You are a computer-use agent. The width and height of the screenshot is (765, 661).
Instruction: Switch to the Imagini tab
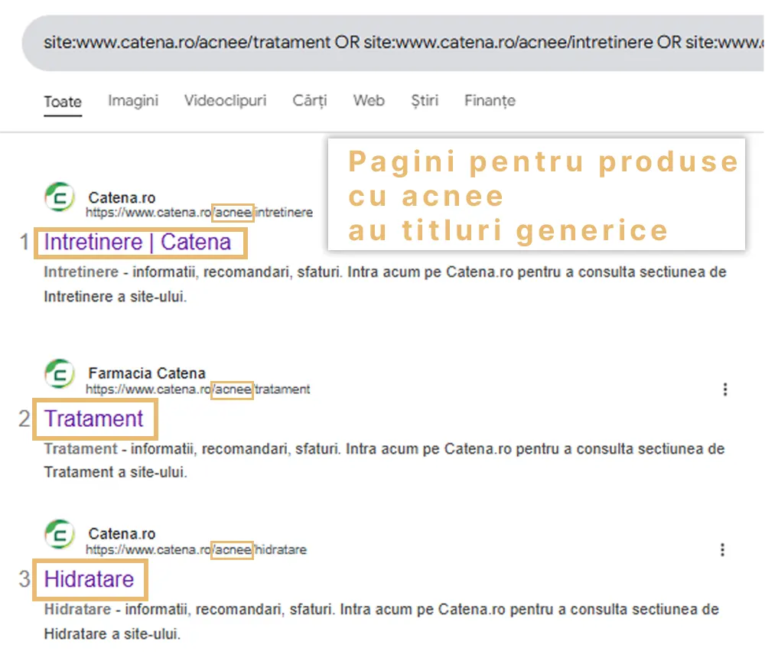click(x=133, y=100)
